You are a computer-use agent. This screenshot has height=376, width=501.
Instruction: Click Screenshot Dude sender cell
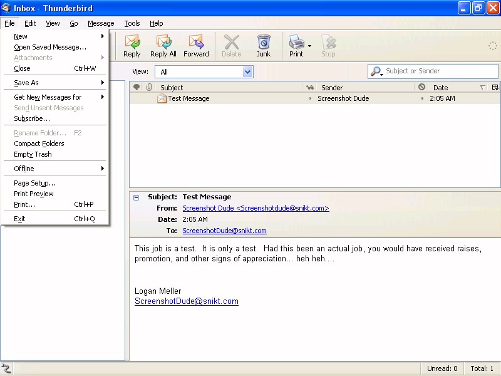coord(343,98)
